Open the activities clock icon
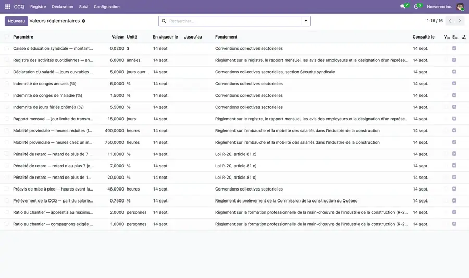The image size is (469, 278). [416, 7]
